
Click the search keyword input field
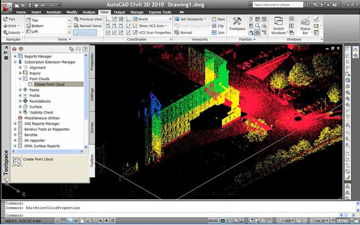click(278, 5)
